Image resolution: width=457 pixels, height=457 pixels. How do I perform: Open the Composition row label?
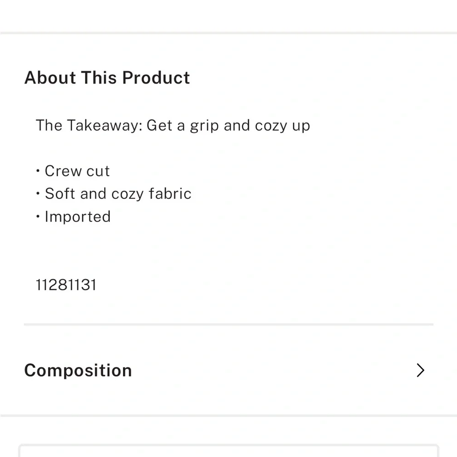[78, 371]
